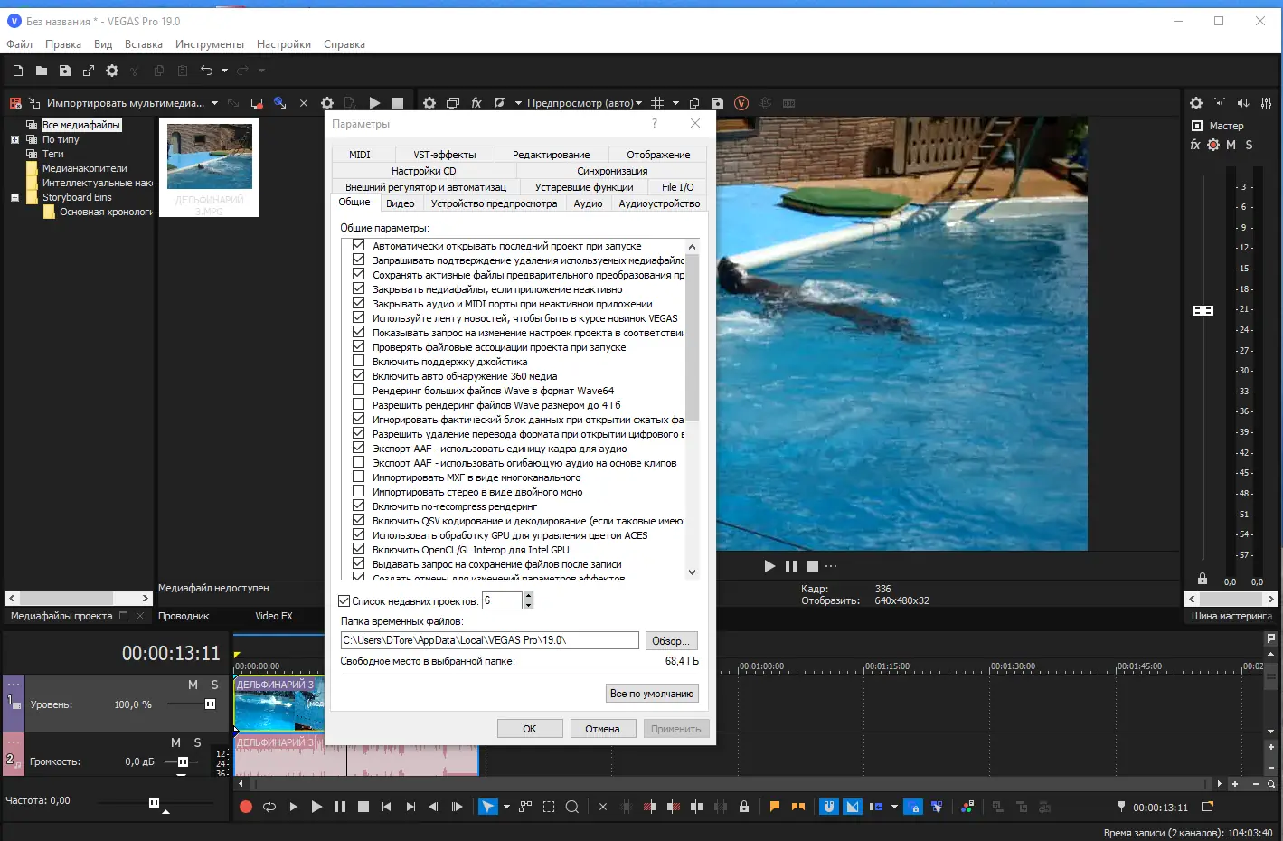Create a new project with the toolbar icon
1283x841 pixels.
tap(17, 71)
